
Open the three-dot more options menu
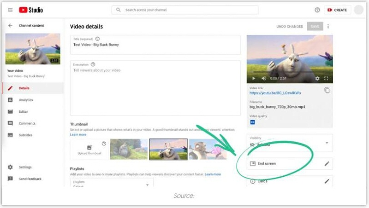(328, 27)
